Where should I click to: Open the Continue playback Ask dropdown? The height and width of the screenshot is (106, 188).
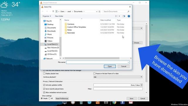point(118,77)
